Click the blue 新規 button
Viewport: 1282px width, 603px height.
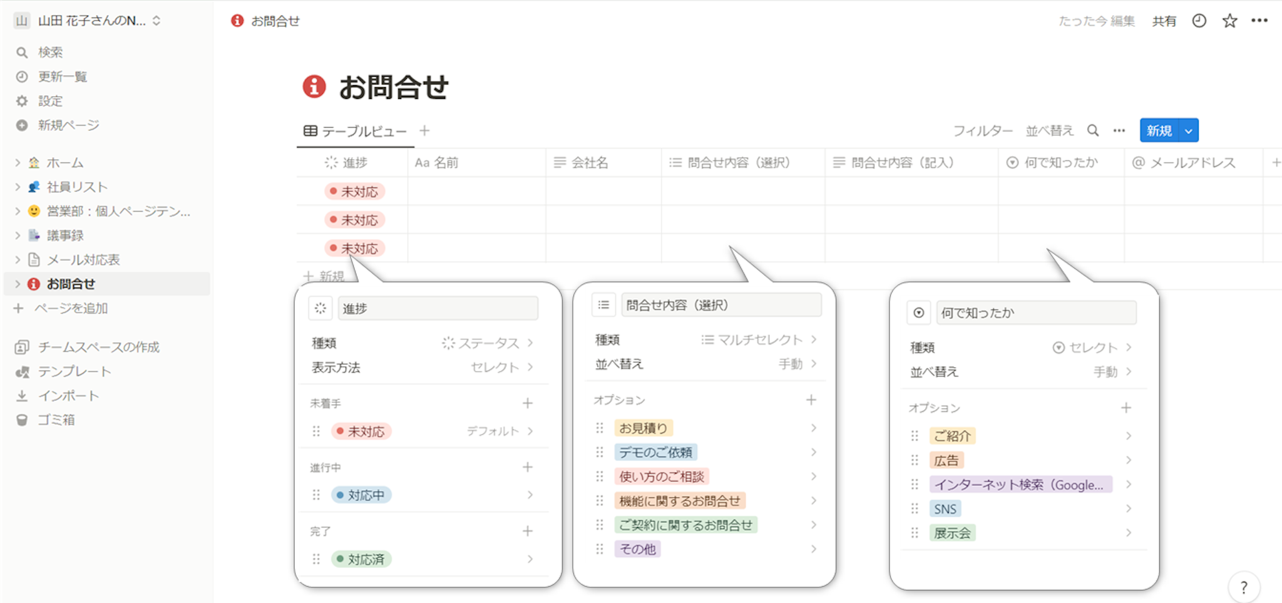click(x=1158, y=131)
